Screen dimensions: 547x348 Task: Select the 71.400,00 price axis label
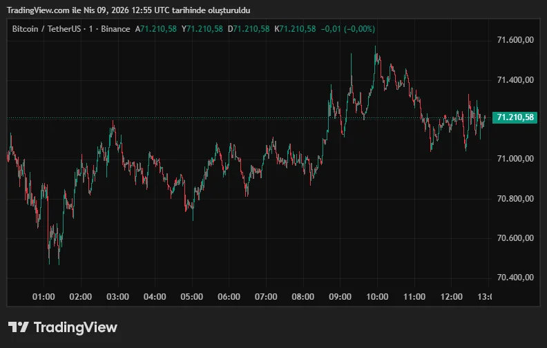515,80
